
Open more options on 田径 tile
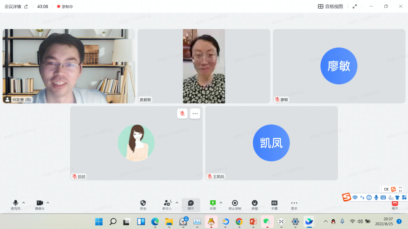[195, 114]
